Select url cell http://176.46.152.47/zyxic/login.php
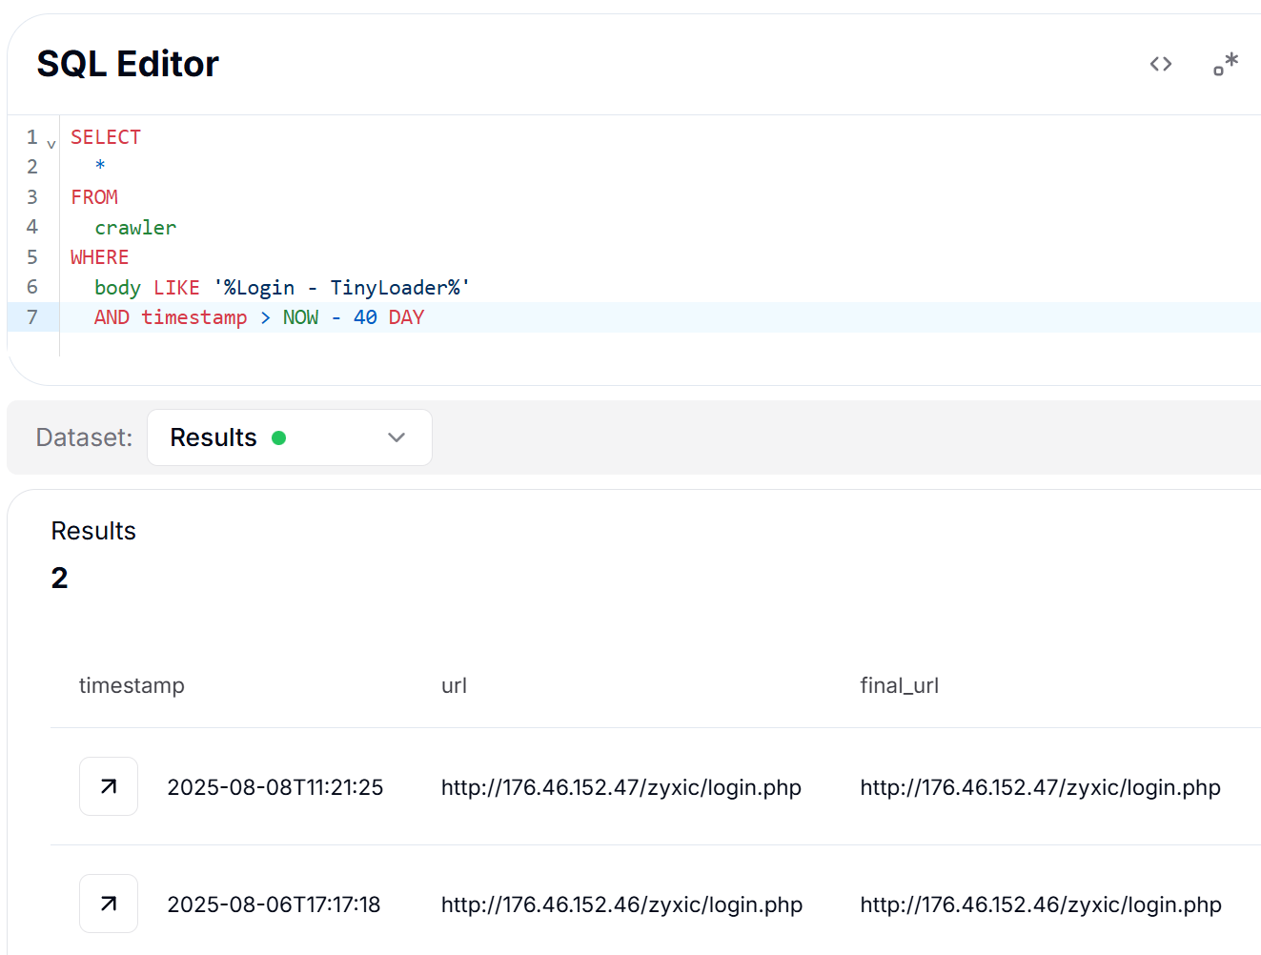The image size is (1261, 955). [621, 787]
